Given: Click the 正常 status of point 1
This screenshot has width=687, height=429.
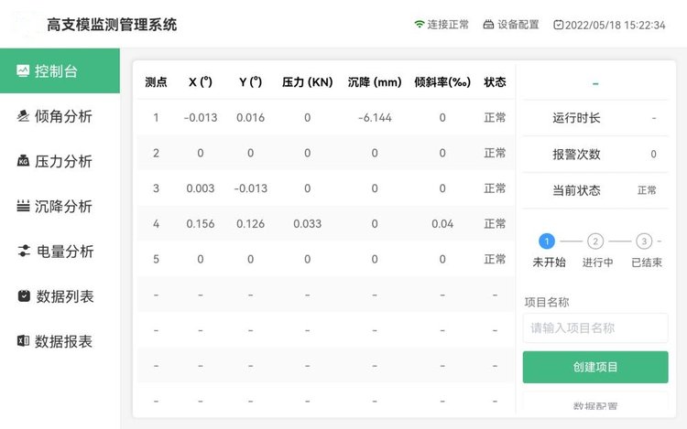Looking at the screenshot, I should click(495, 118).
